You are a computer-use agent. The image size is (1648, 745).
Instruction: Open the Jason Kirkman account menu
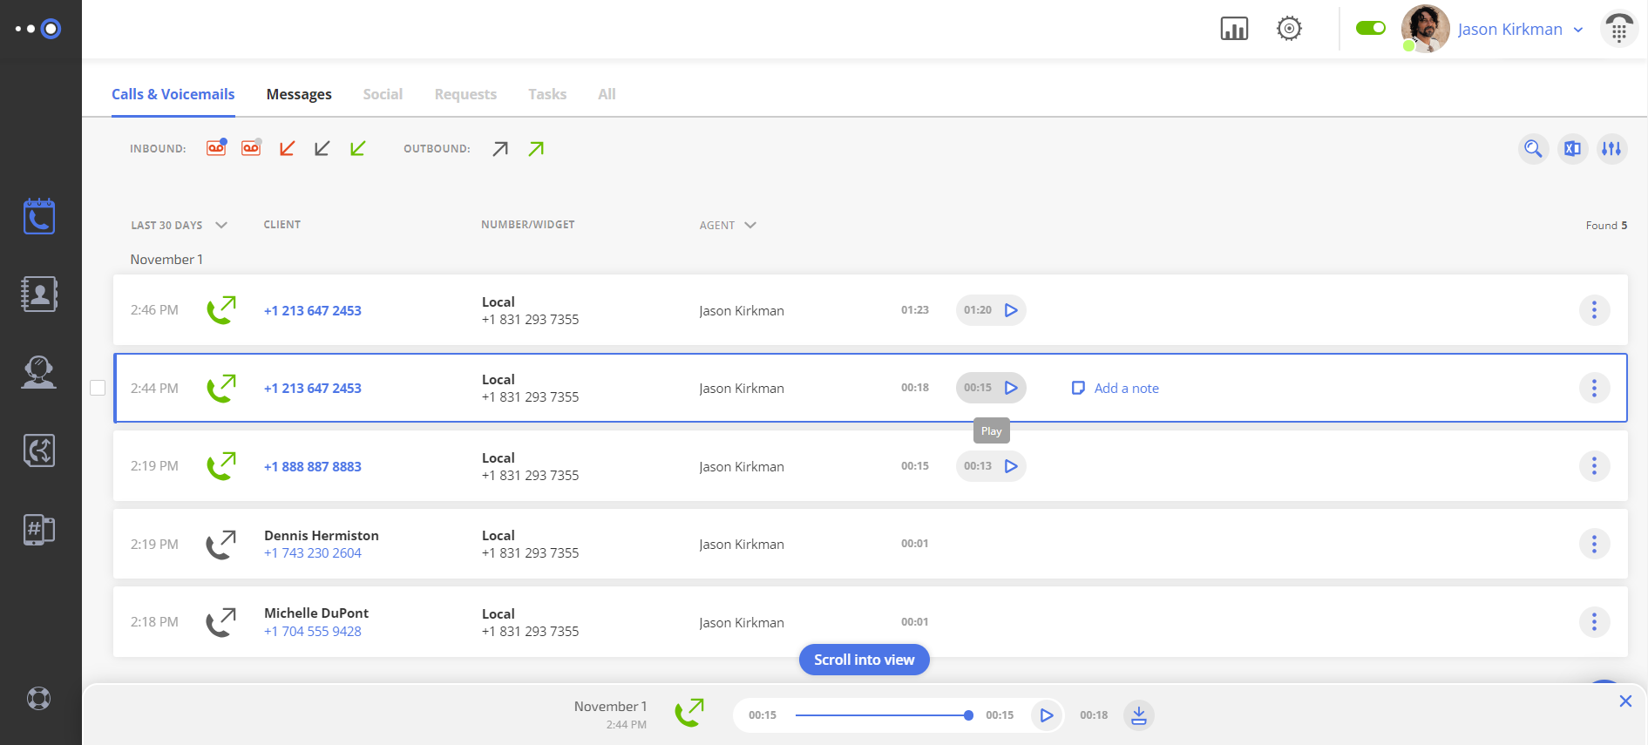[x=1521, y=30]
